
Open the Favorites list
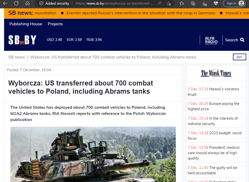(x=182, y=3)
